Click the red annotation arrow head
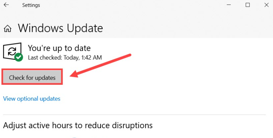The width and height of the screenshot is (273, 138). pyautogui.click(x=74, y=74)
